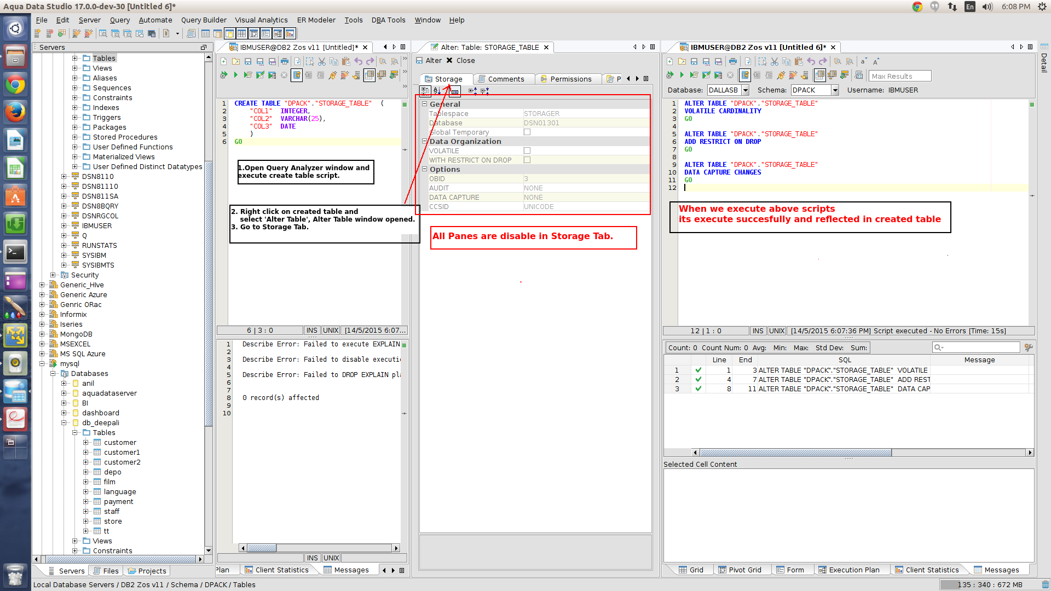Collapse Options section in Storage tab

[x=424, y=169]
